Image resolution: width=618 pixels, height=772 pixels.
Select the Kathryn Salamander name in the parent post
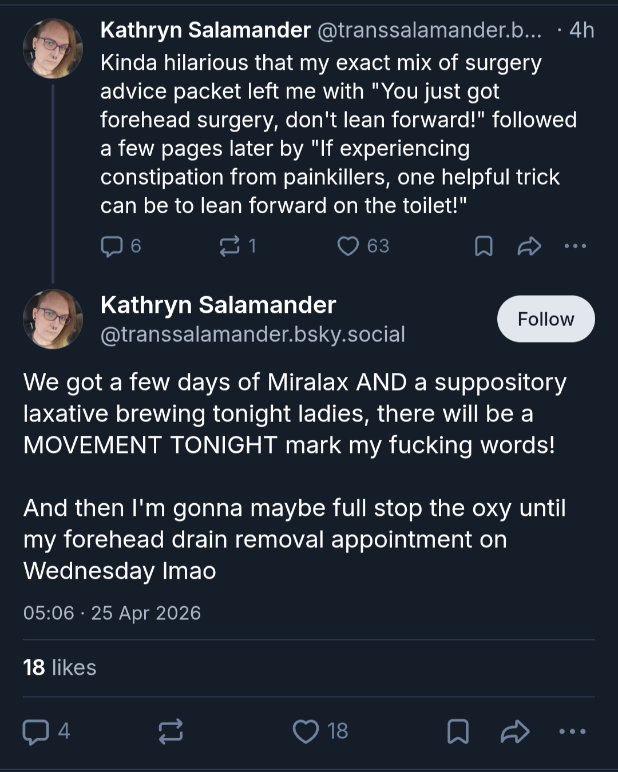point(205,30)
